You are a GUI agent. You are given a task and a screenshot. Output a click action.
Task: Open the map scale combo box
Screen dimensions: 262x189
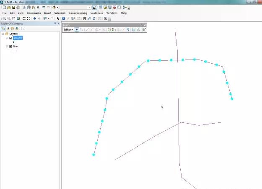[75, 8]
